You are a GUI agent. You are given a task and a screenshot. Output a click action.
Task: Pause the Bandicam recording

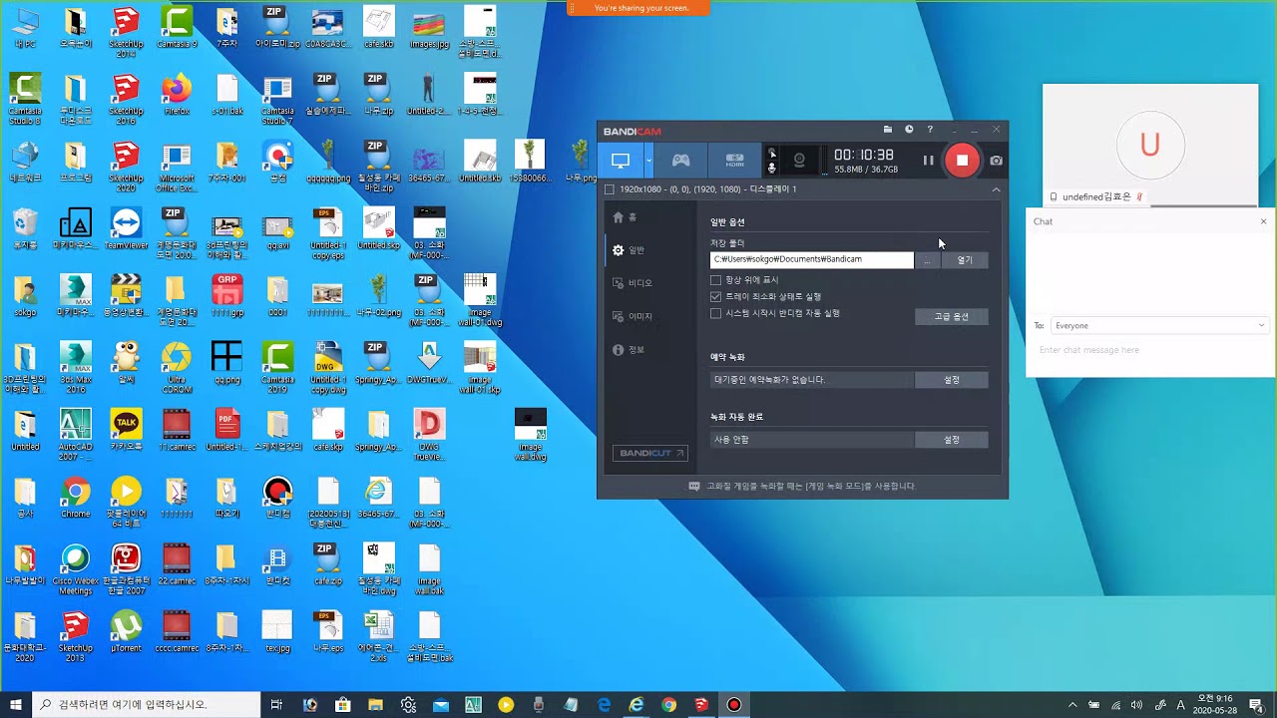[928, 160]
